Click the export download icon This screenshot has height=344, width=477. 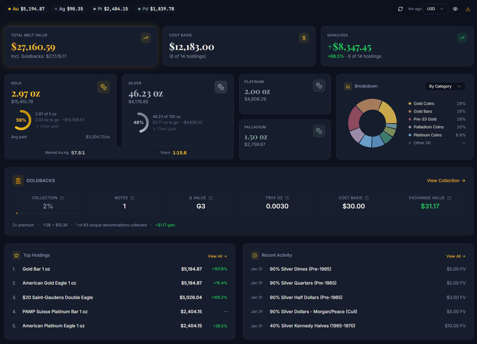[468, 9]
